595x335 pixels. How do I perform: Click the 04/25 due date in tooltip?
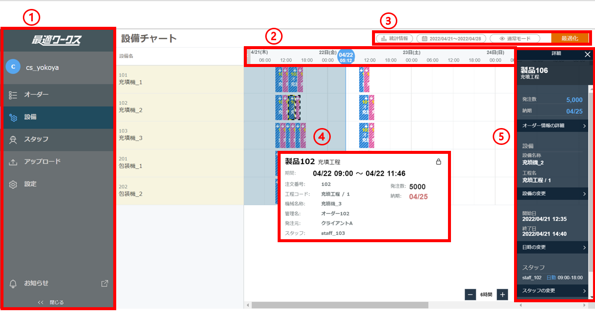tap(418, 197)
